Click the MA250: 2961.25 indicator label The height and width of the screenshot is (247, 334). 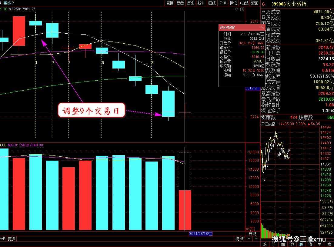coord(22,9)
